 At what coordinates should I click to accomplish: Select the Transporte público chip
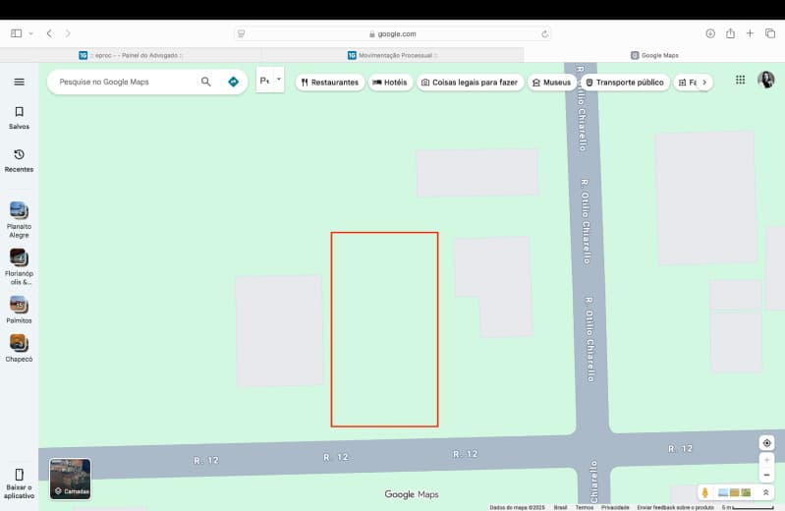click(x=625, y=83)
